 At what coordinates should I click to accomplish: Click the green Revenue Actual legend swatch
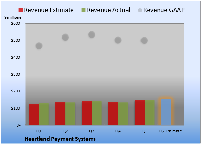(83, 10)
